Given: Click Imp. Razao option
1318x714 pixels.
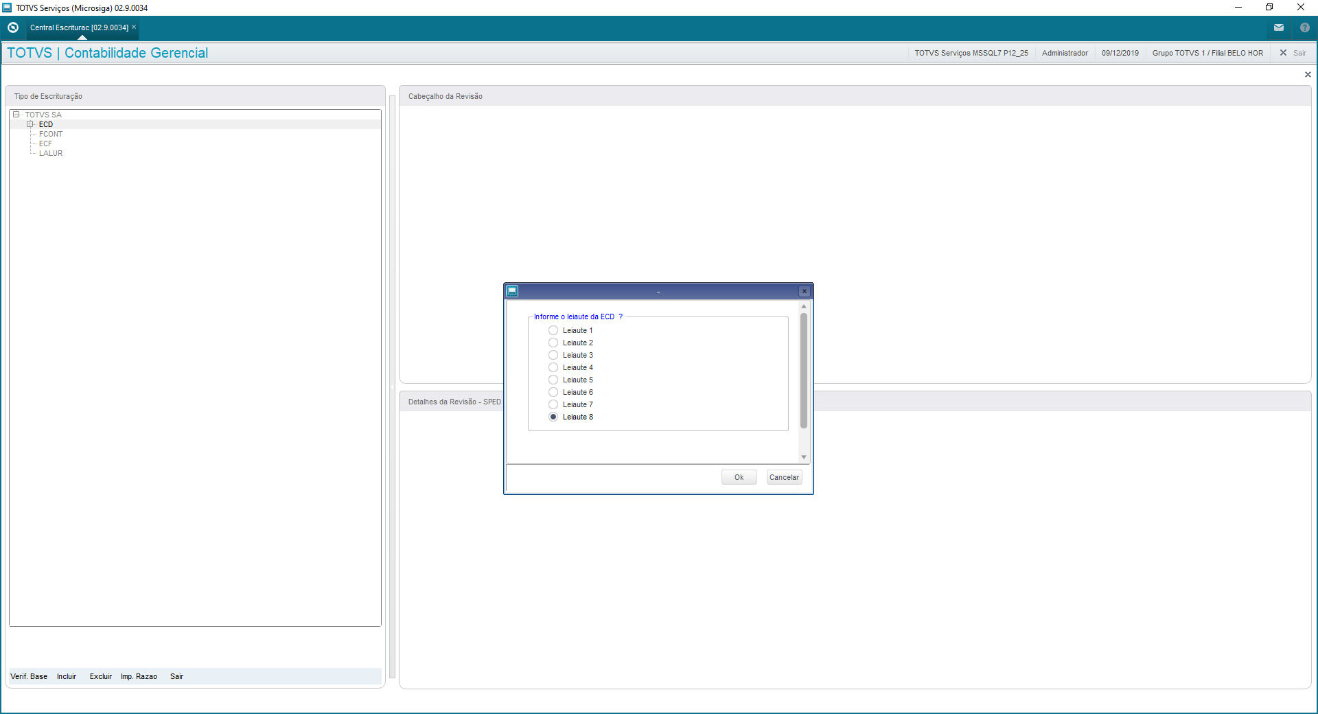Looking at the screenshot, I should [139, 676].
